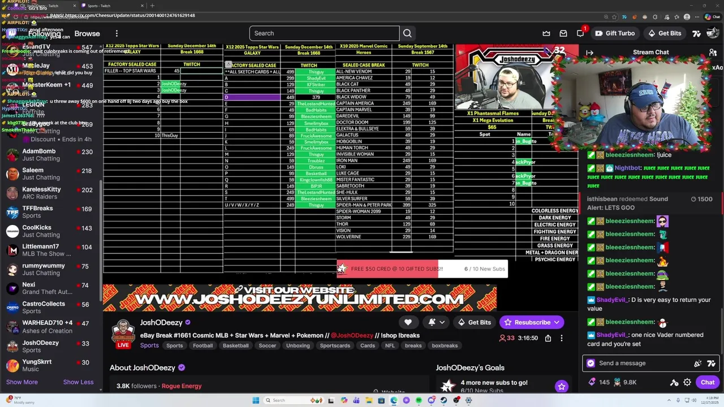
Task: Click the Gift Turbo button
Action: click(614, 33)
